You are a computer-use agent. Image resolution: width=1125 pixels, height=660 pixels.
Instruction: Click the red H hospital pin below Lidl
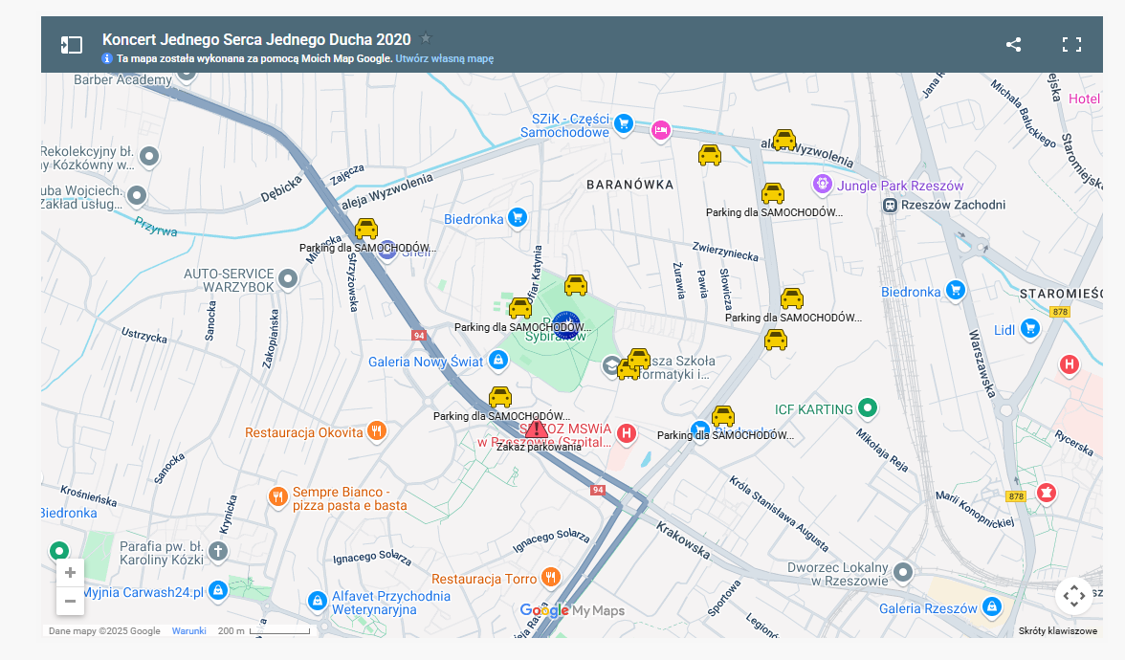pos(1070,365)
